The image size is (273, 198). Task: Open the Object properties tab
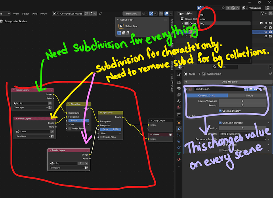pyautogui.click(x=179, y=123)
